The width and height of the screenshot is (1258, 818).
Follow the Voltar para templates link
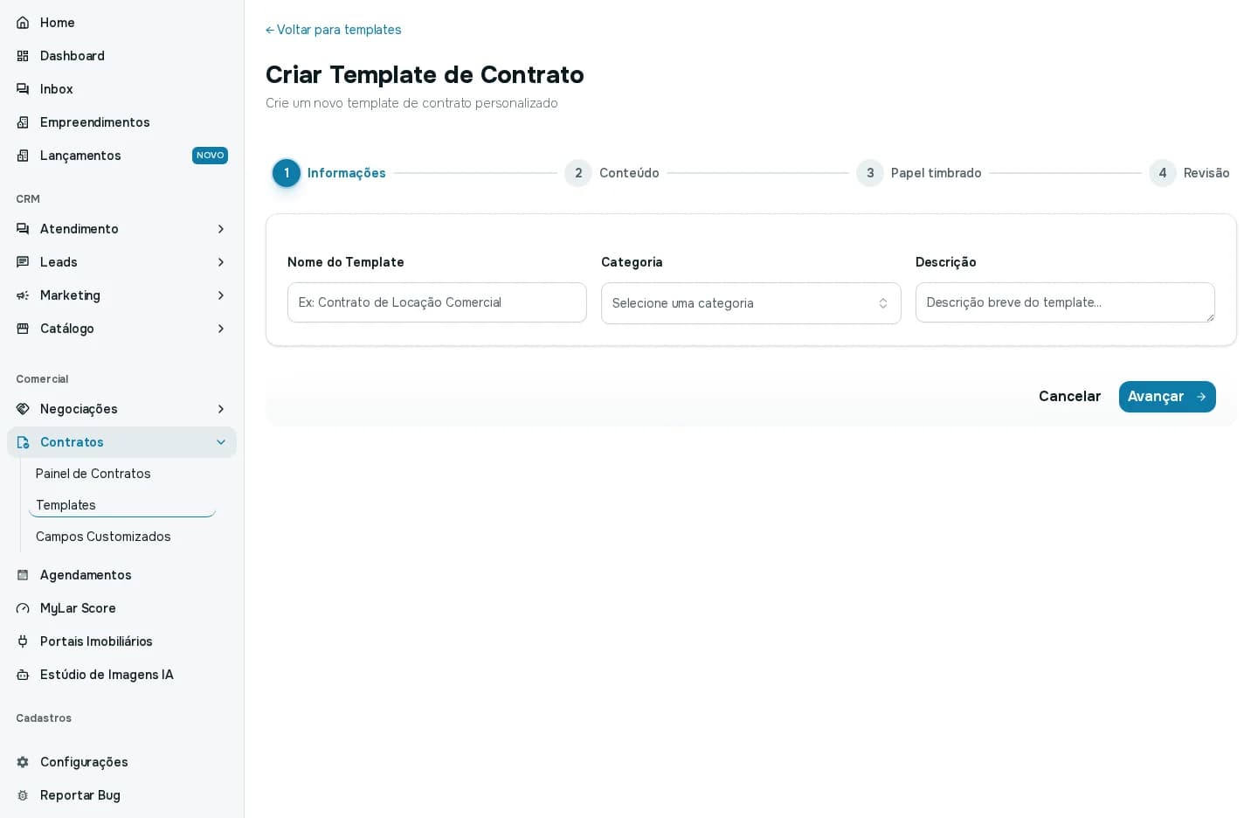(334, 30)
